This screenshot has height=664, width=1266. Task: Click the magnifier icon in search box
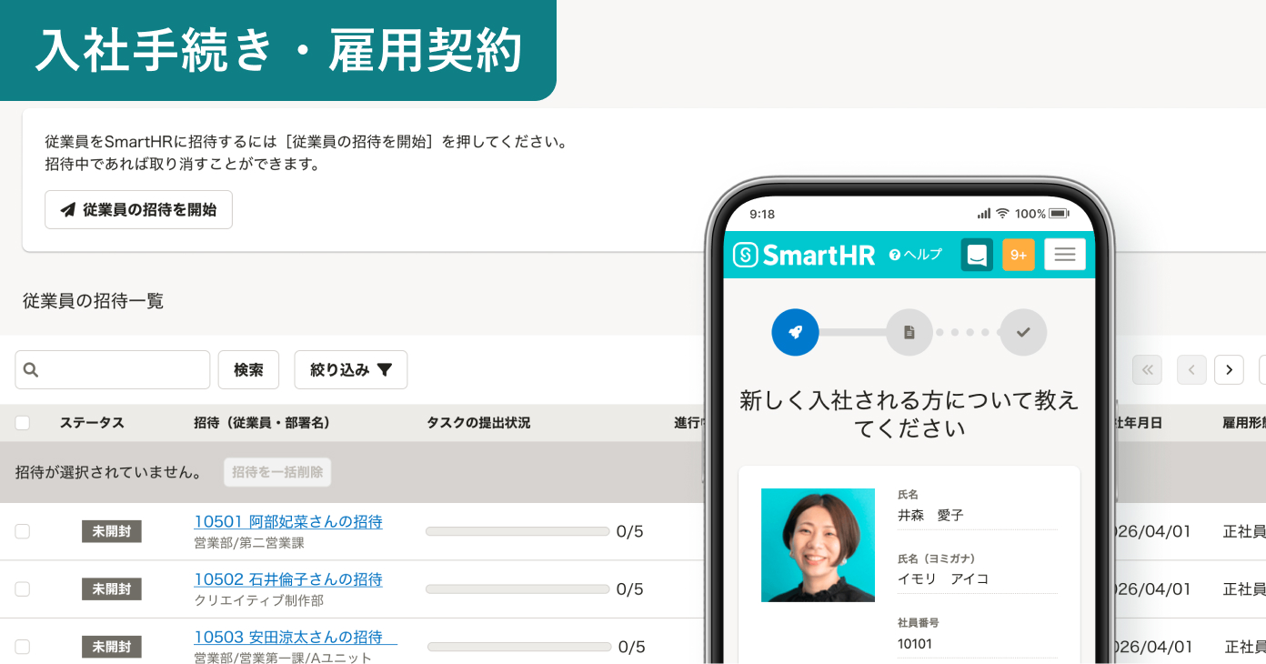pyautogui.click(x=31, y=370)
